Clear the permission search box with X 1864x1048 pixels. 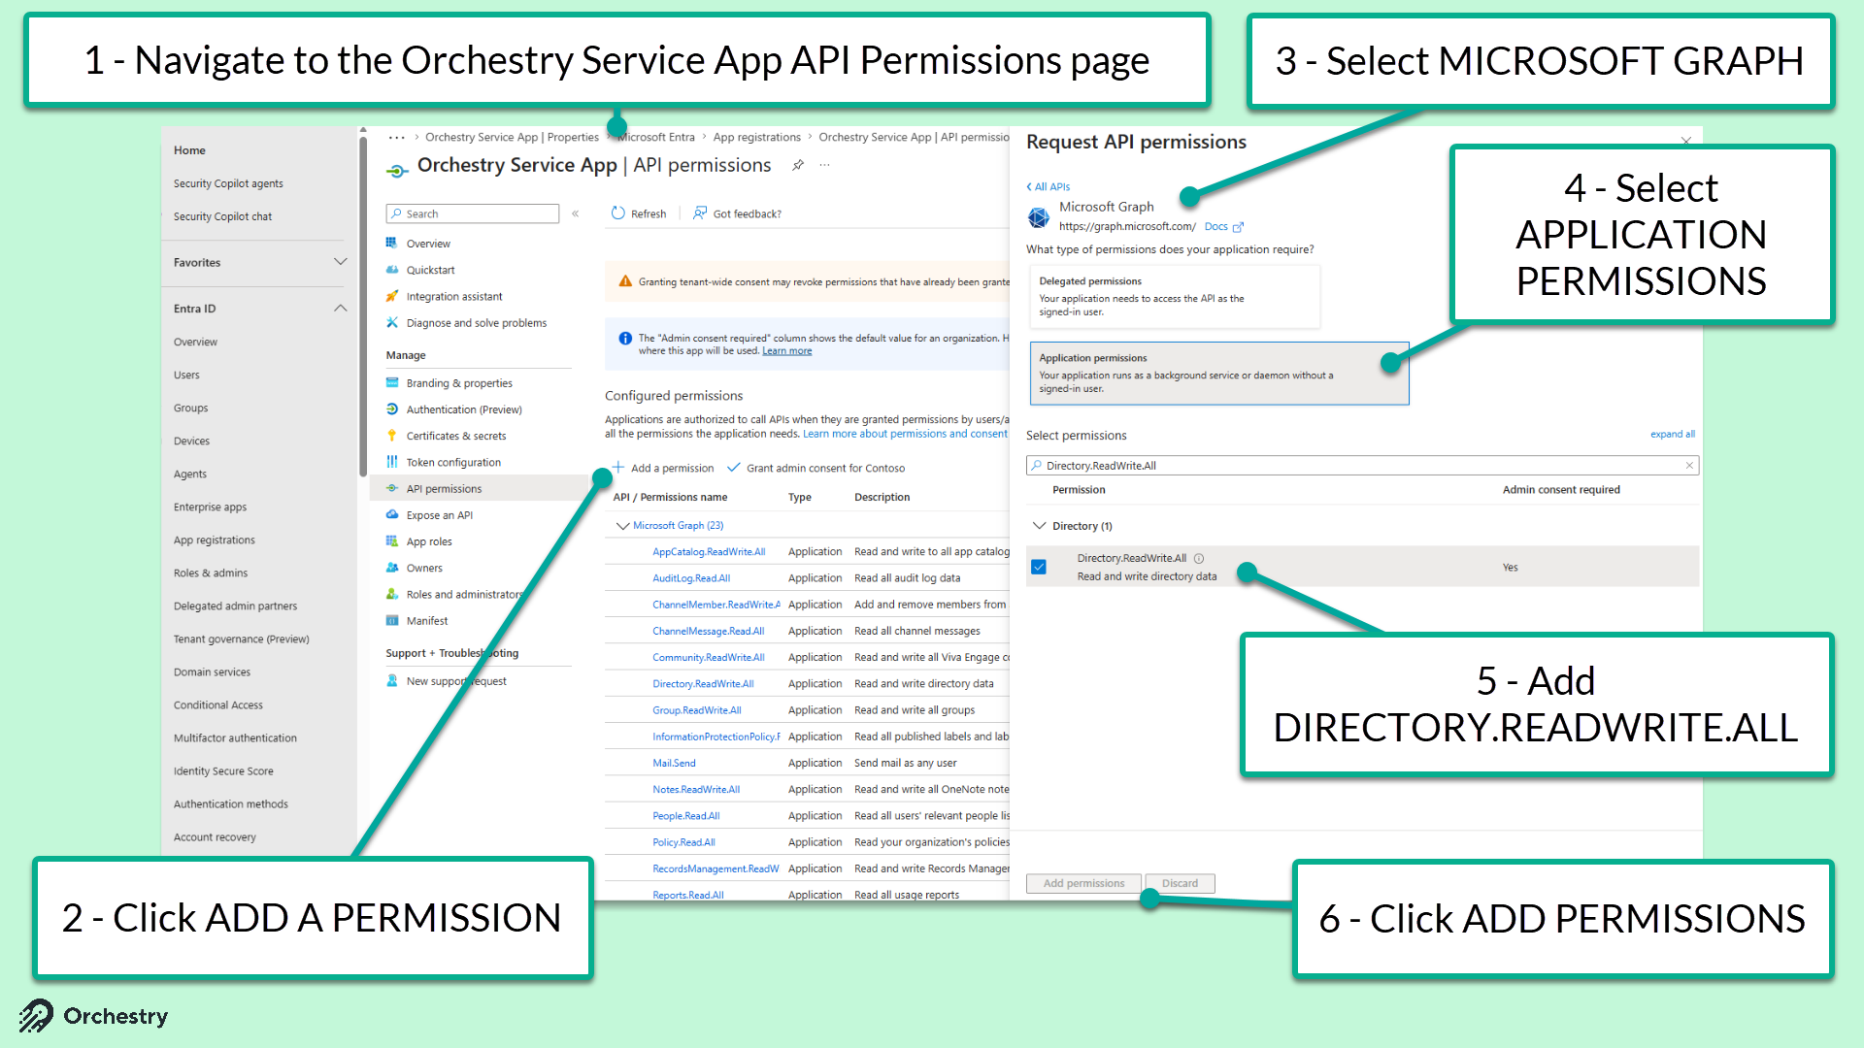(1689, 466)
